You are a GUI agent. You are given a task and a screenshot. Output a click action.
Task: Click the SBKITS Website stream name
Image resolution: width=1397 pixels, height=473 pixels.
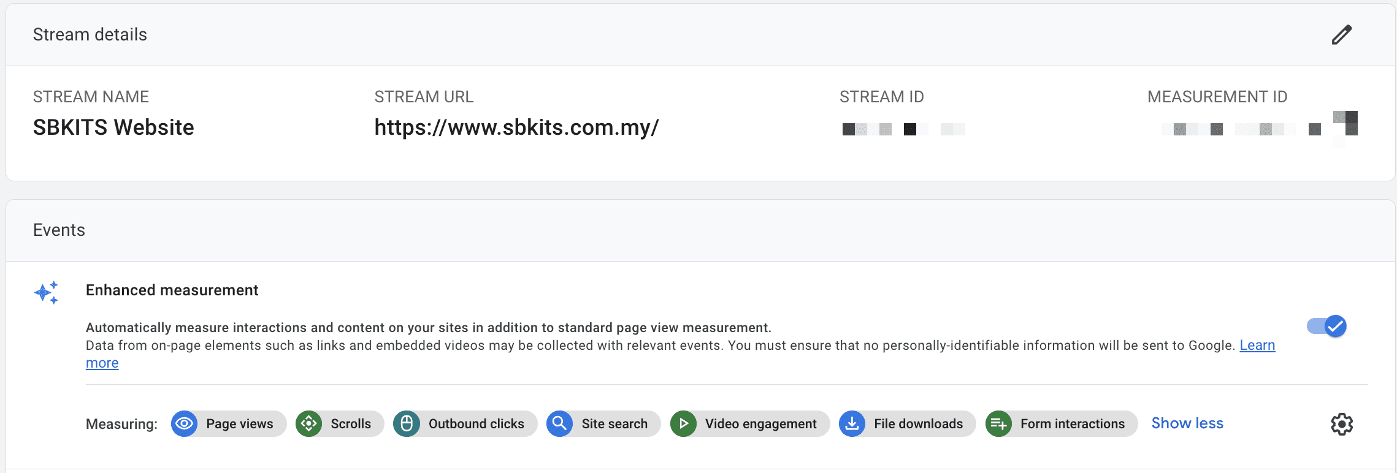[113, 127]
